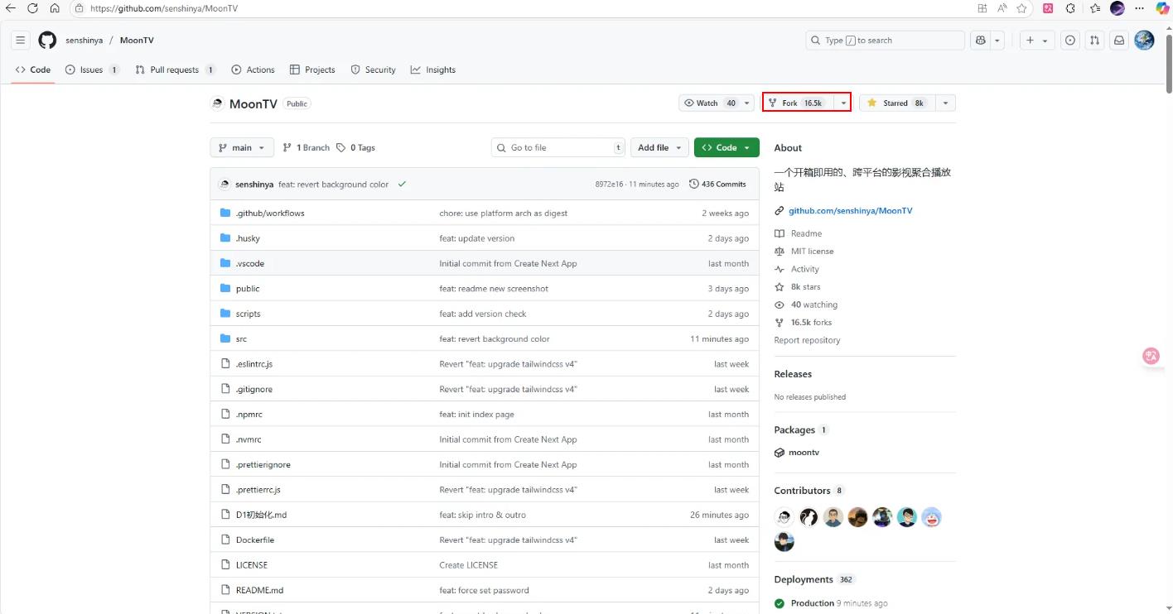Expand the Add file dropdown
The height and width of the screenshot is (614, 1173).
[x=659, y=147]
